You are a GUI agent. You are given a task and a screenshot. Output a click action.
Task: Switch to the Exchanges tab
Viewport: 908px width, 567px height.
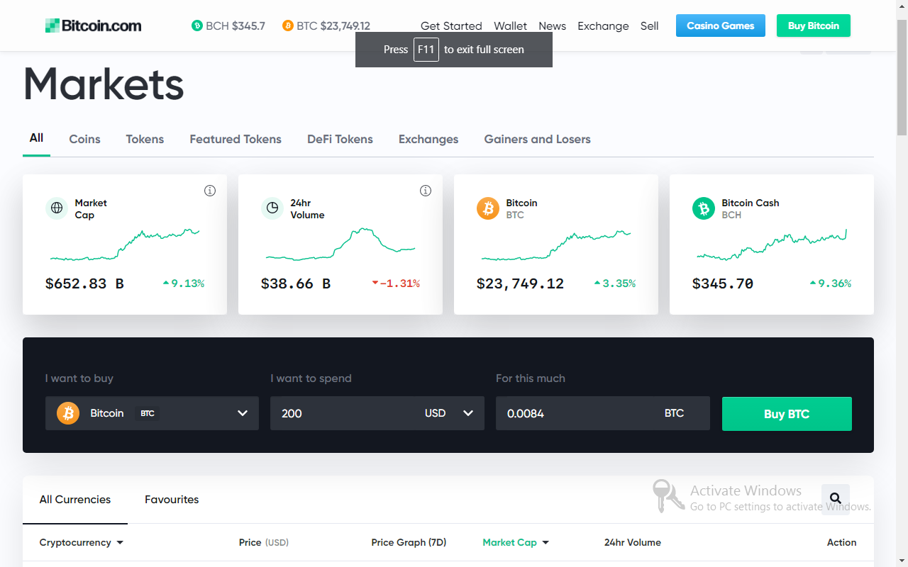[x=428, y=139]
